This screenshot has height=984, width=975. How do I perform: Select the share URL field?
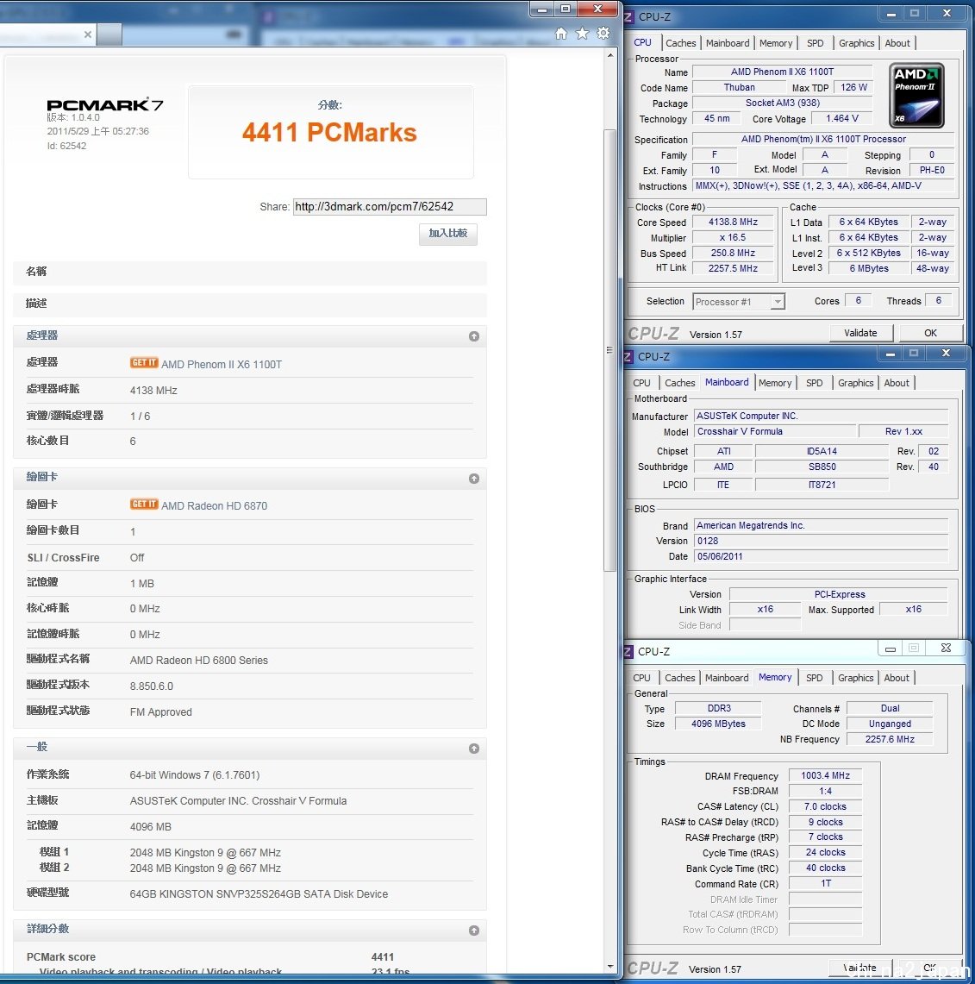(x=389, y=206)
